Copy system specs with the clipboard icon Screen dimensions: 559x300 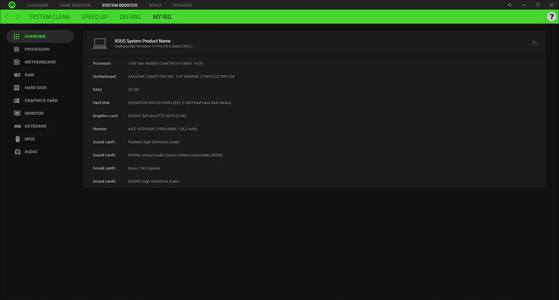pos(534,43)
